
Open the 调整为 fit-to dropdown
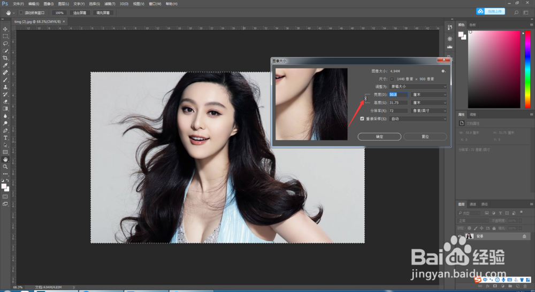[x=418, y=87]
